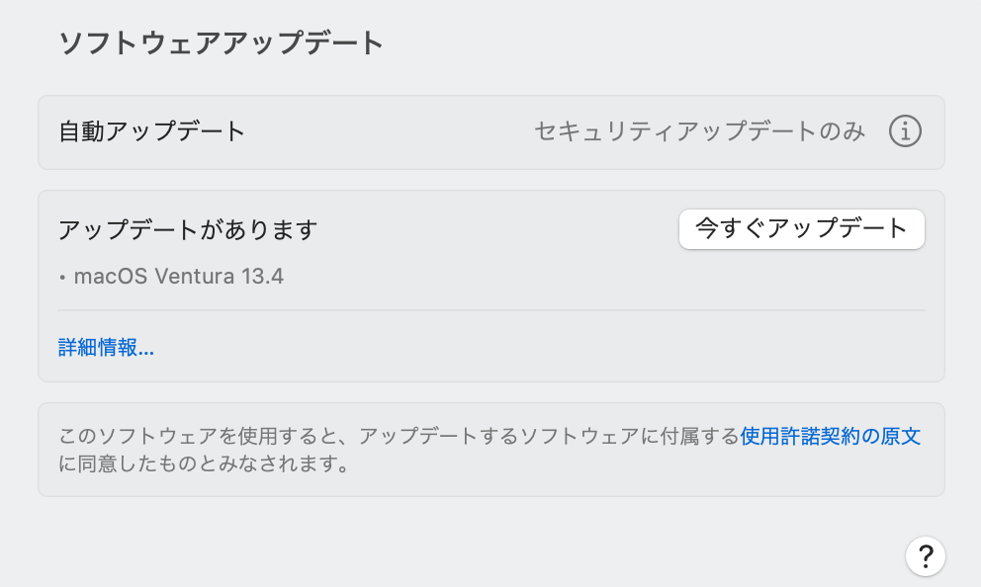Viewport: 981px width, 587px height.
Task: Click the 自動アップデート row label
Action: point(152,131)
